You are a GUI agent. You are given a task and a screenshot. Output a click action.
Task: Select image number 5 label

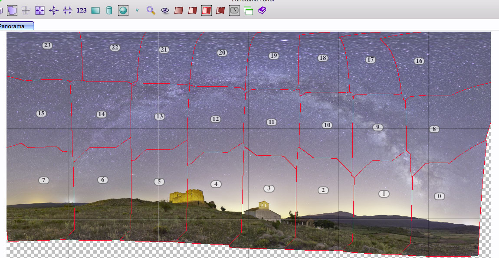click(x=159, y=182)
